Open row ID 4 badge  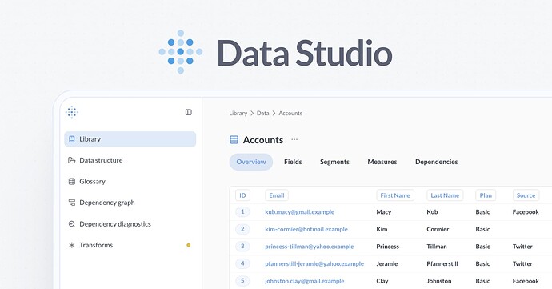[242, 263]
